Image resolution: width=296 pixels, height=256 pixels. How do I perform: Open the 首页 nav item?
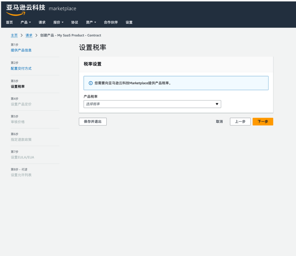point(9,22)
